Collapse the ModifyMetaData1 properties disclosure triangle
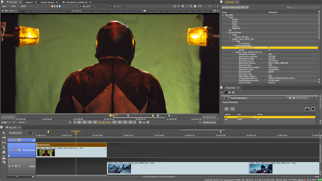 (223, 98)
